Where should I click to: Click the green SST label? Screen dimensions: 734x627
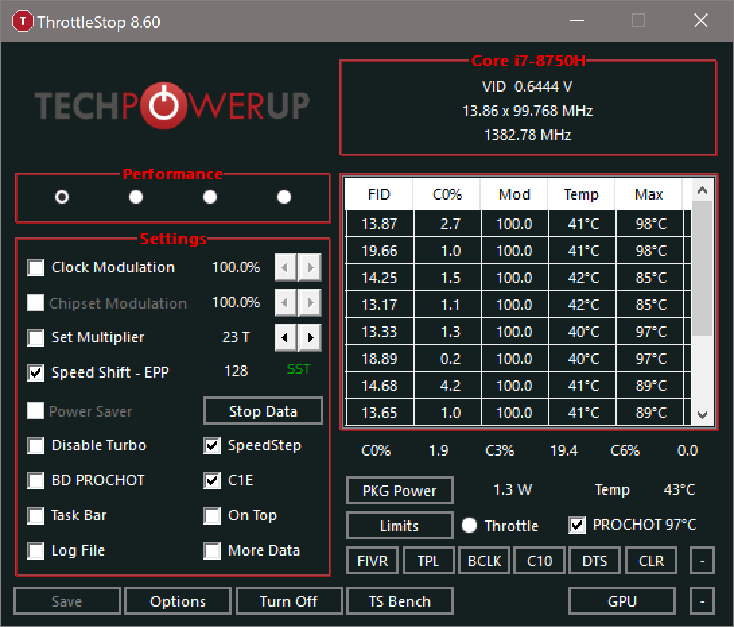tap(298, 369)
